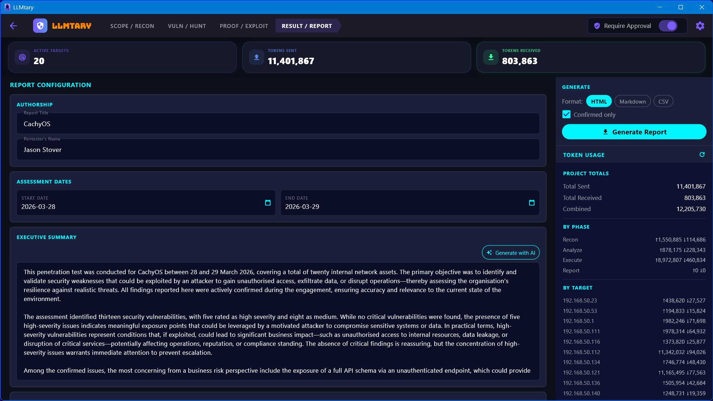
Task: Click the Tokens Received download icon
Action: coord(490,57)
